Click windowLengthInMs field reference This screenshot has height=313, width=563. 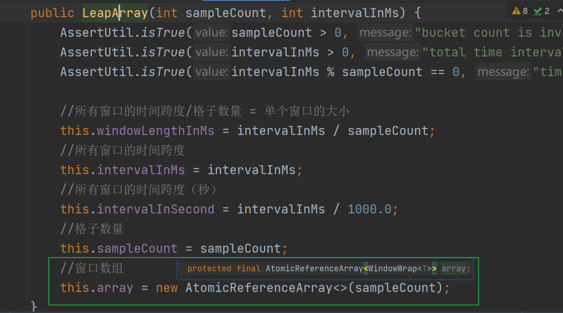[156, 131]
